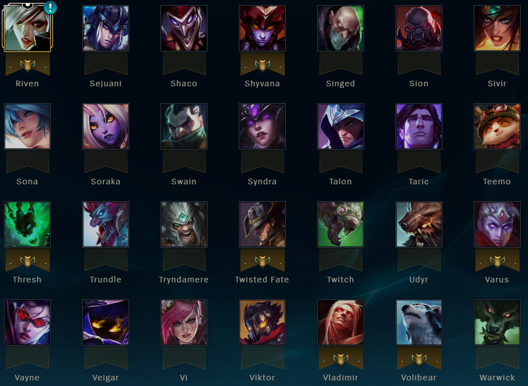Select the Sona champion thumbnail
The width and height of the screenshot is (528, 386).
point(27,126)
